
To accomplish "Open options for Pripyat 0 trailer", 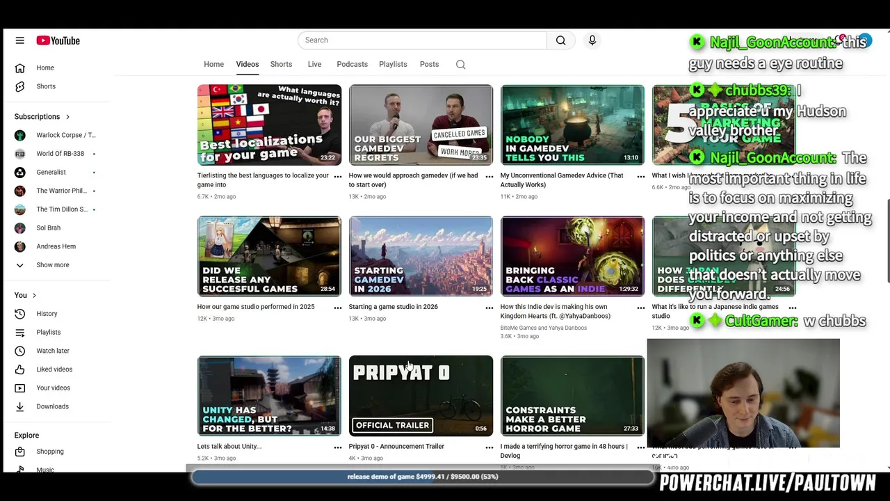I will tap(489, 447).
